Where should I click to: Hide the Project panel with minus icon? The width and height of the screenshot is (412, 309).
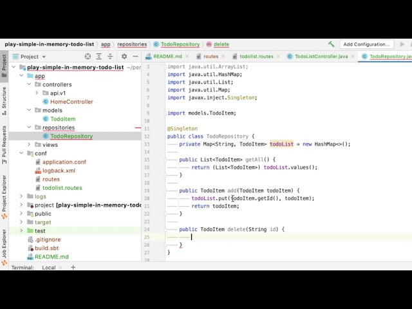[x=135, y=57]
